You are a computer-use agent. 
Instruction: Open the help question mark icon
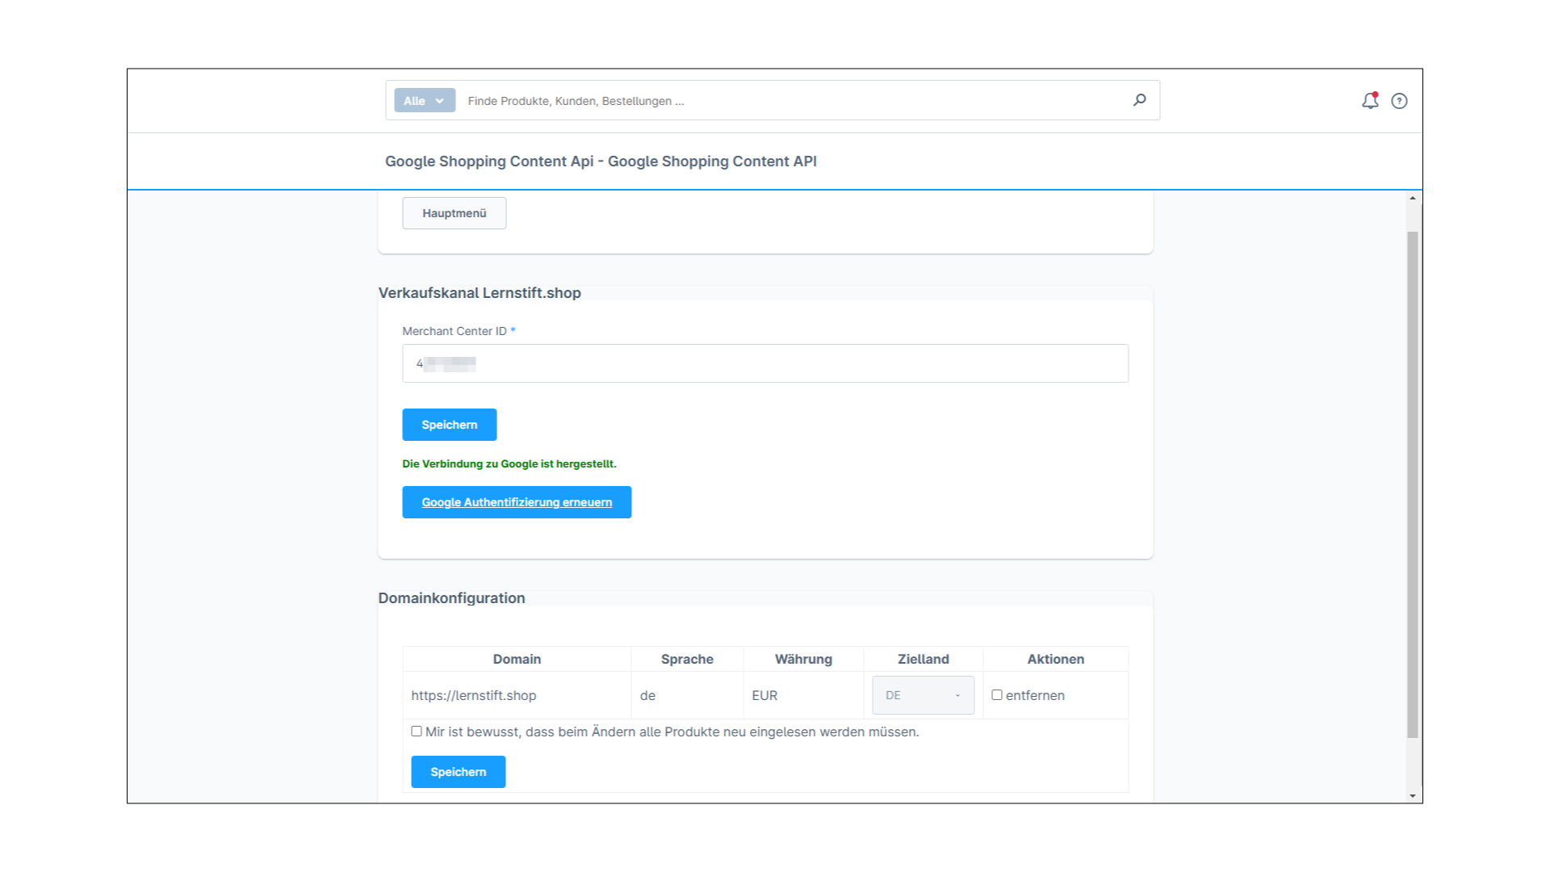pos(1399,101)
